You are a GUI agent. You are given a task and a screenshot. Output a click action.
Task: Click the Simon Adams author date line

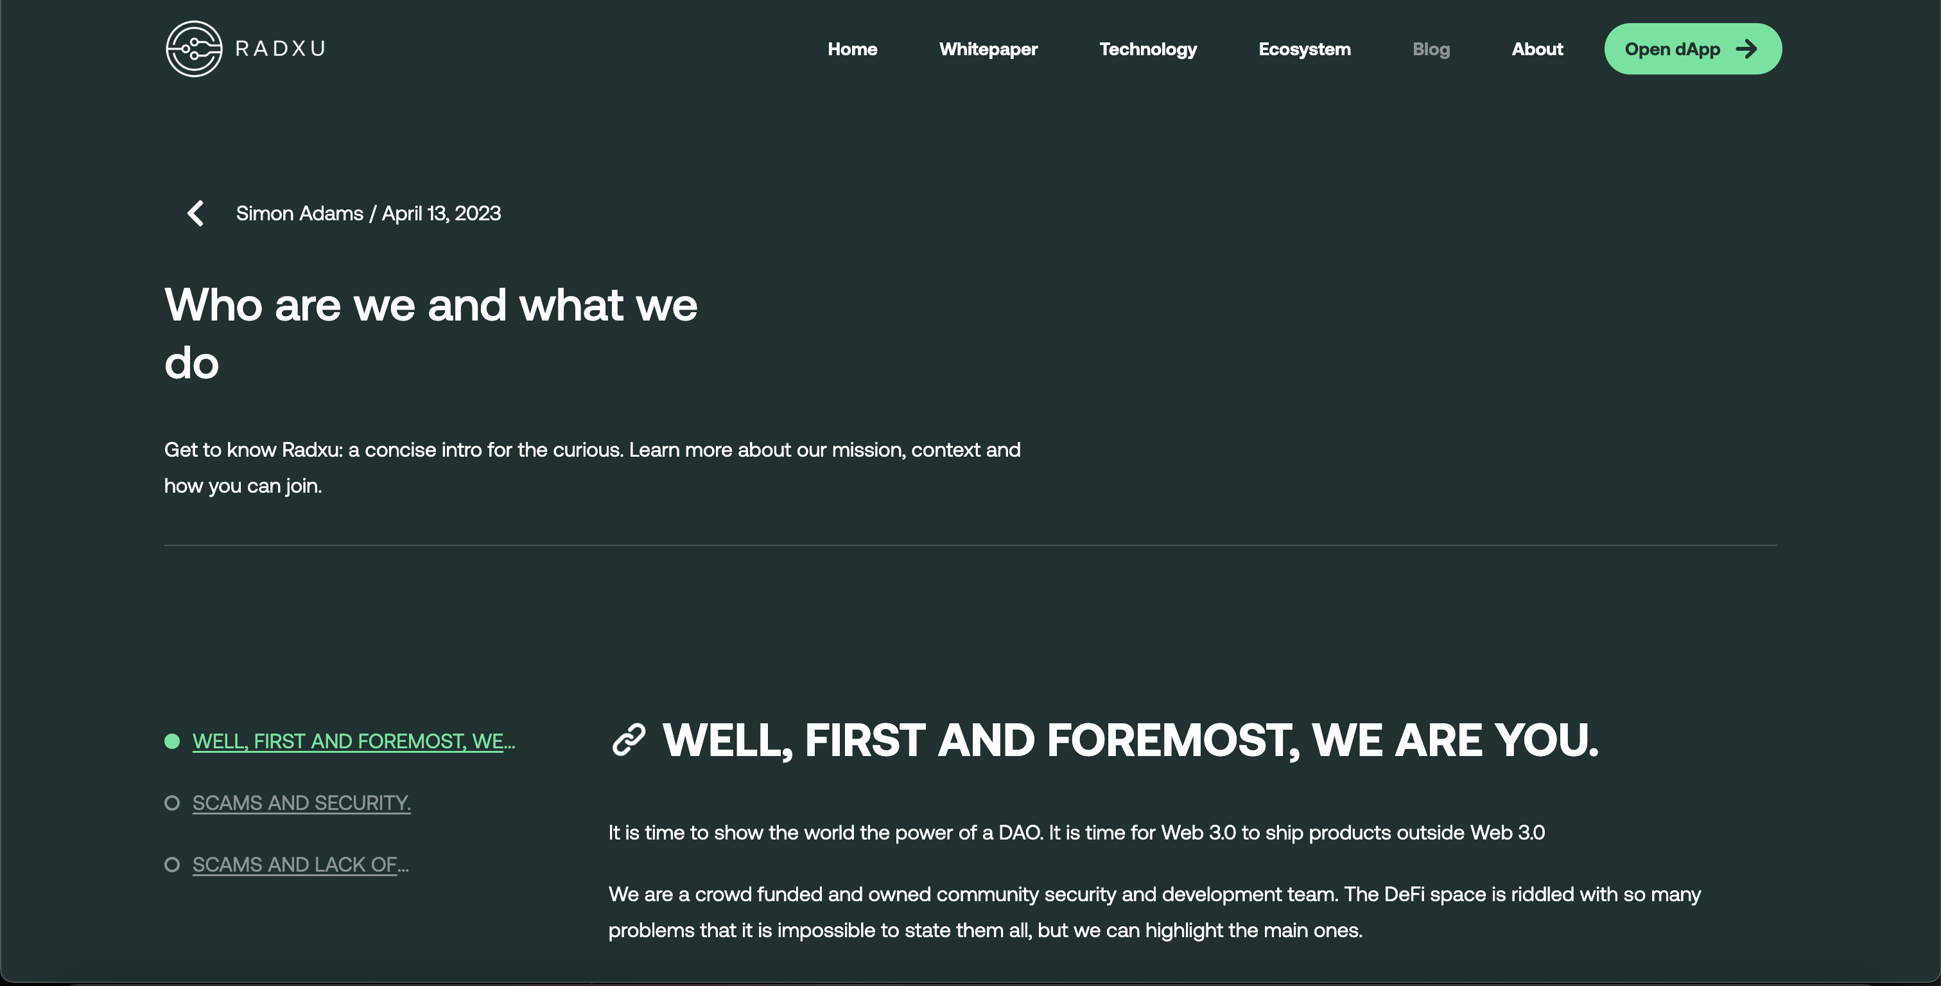tap(369, 213)
